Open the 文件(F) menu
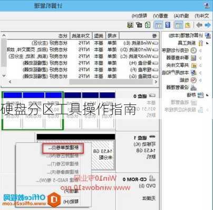Viewport: 213px width, 210px height. [x=201, y=16]
